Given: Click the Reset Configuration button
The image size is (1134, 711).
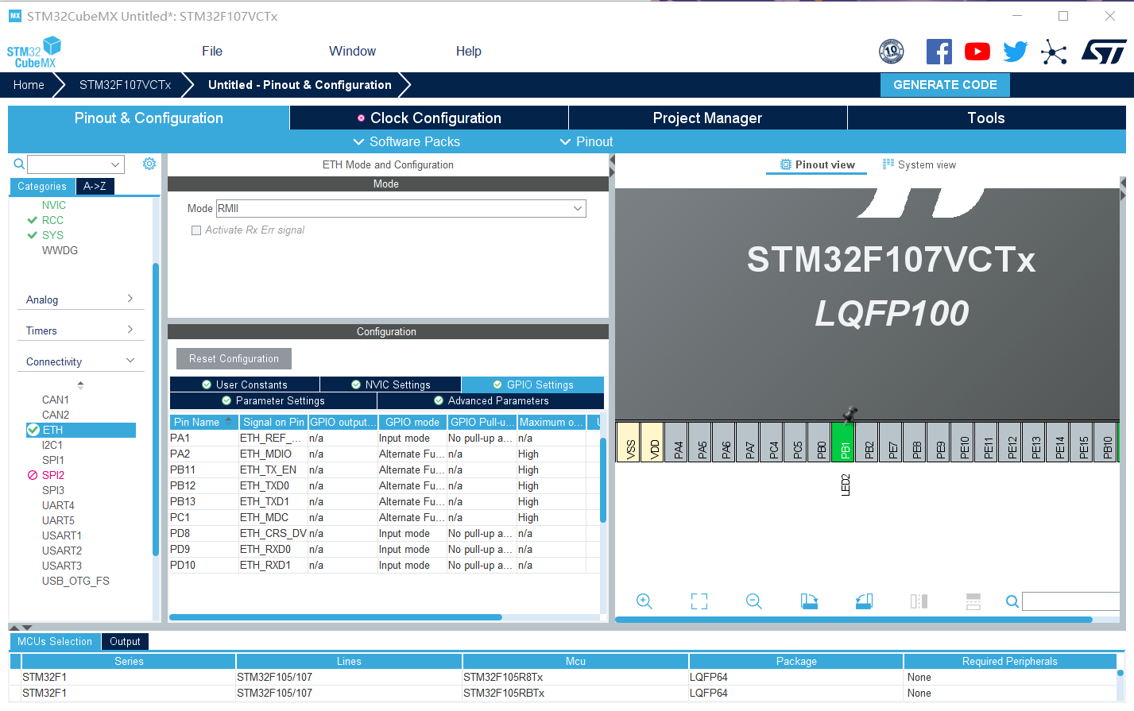Looking at the screenshot, I should [x=233, y=358].
